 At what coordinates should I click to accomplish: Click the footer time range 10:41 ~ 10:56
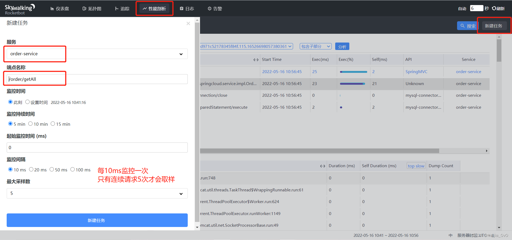(386, 235)
